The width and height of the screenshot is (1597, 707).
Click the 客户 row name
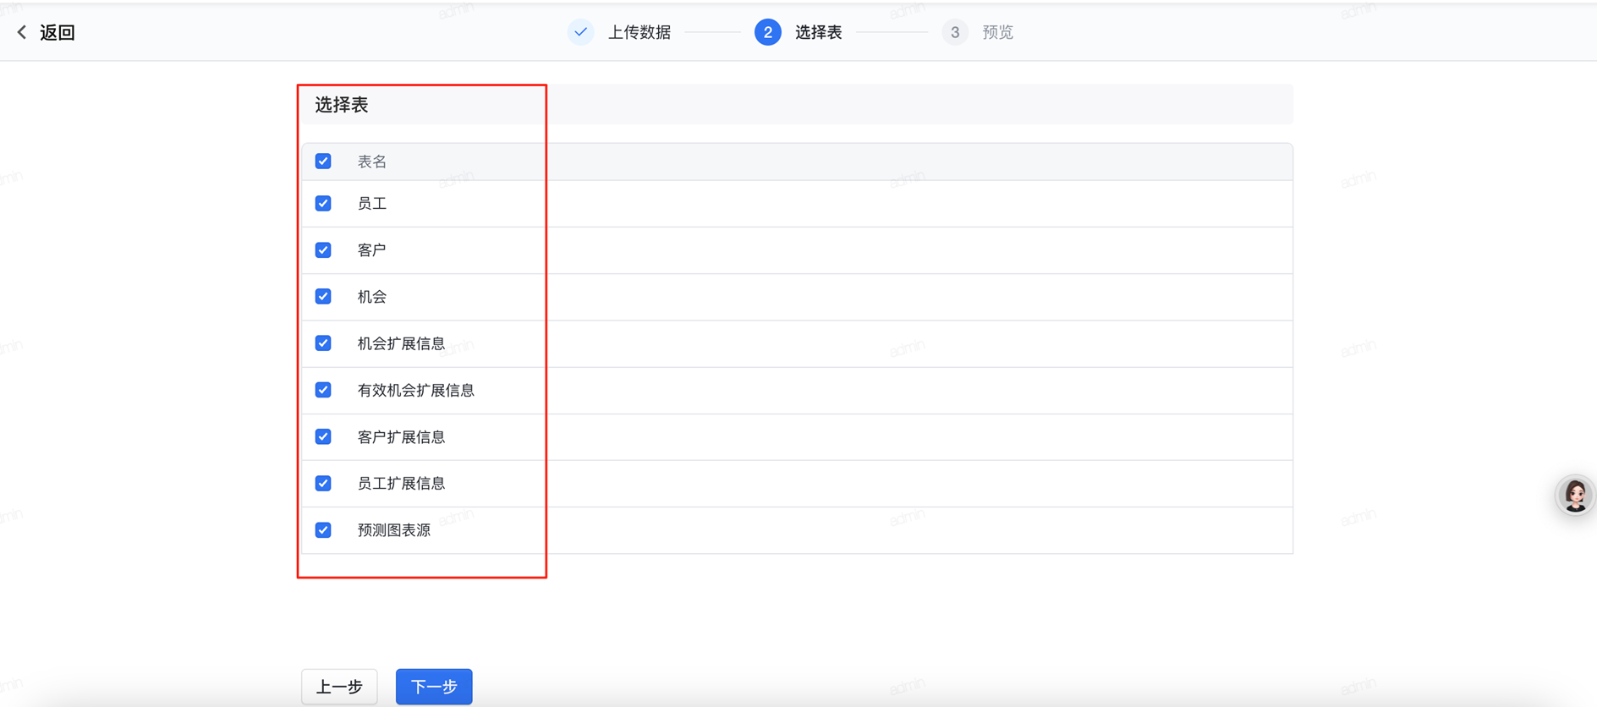click(x=372, y=250)
